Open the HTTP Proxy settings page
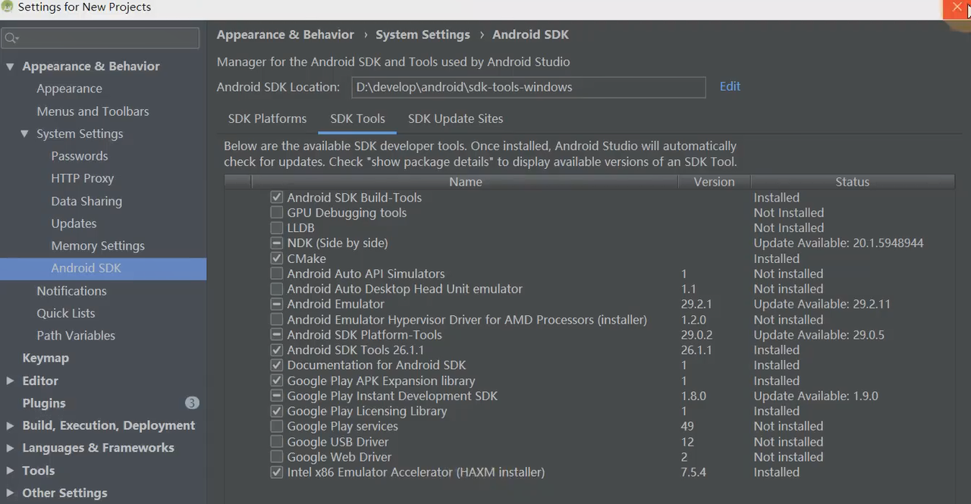Image resolution: width=971 pixels, height=504 pixels. (x=82, y=179)
